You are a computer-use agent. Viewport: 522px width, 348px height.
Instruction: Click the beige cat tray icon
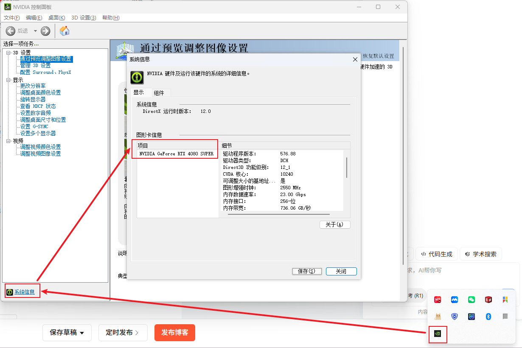click(438, 317)
